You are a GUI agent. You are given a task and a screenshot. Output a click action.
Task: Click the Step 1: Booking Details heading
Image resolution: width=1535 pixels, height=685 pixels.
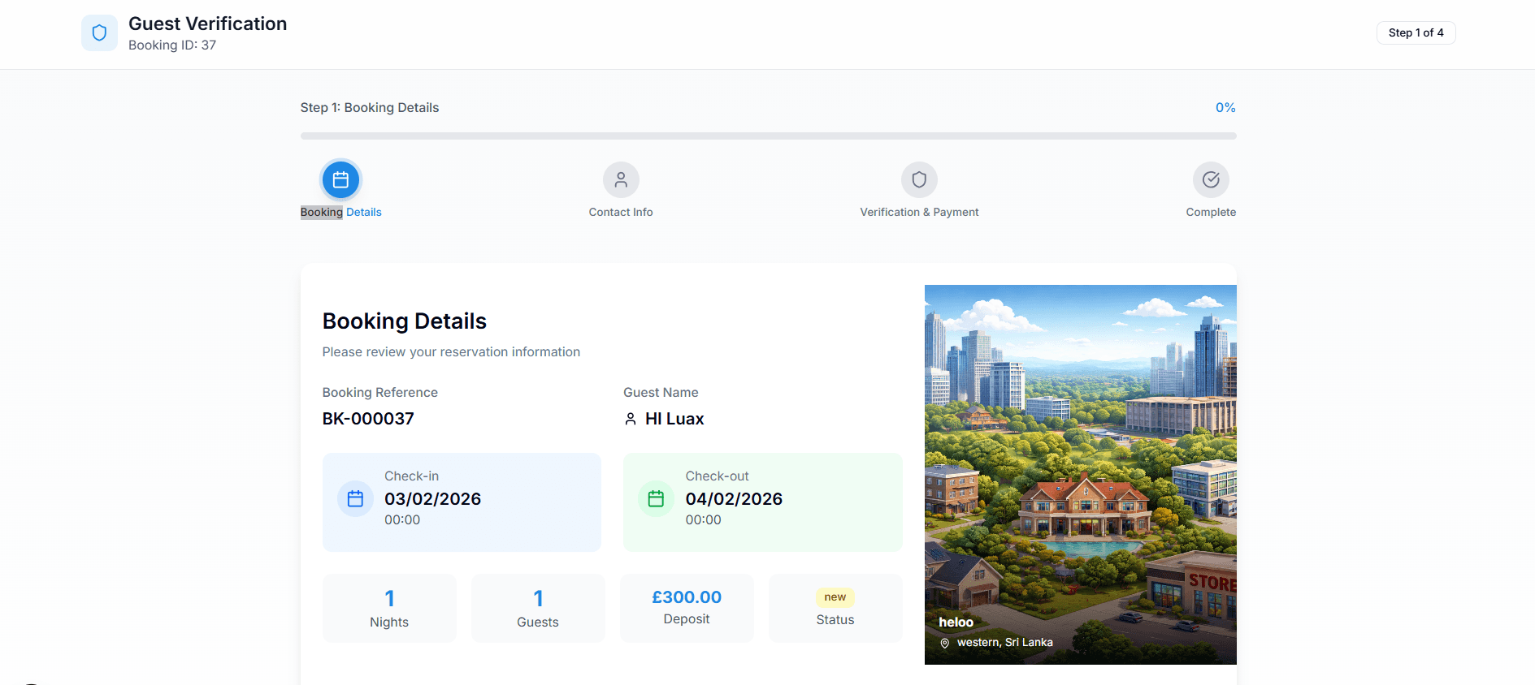tap(370, 107)
